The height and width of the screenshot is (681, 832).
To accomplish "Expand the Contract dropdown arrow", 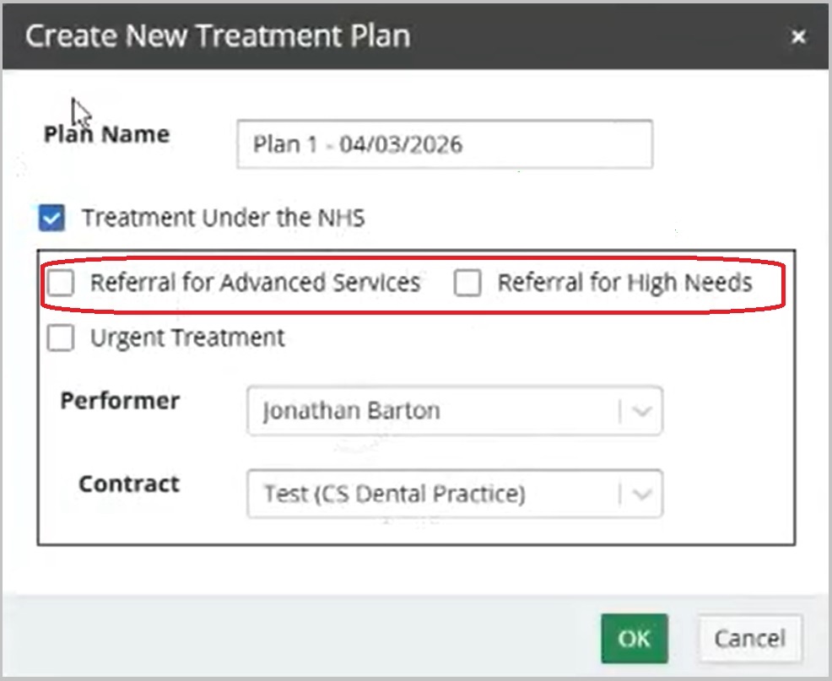I will (640, 494).
